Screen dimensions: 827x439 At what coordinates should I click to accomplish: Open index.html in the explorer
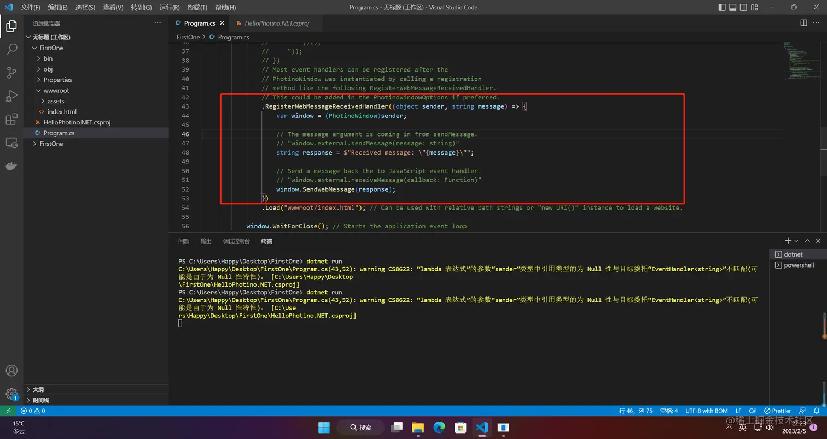click(x=62, y=112)
